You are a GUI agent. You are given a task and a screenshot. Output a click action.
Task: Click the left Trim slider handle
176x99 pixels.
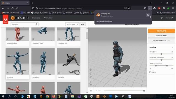pyautogui.click(x=156, y=65)
